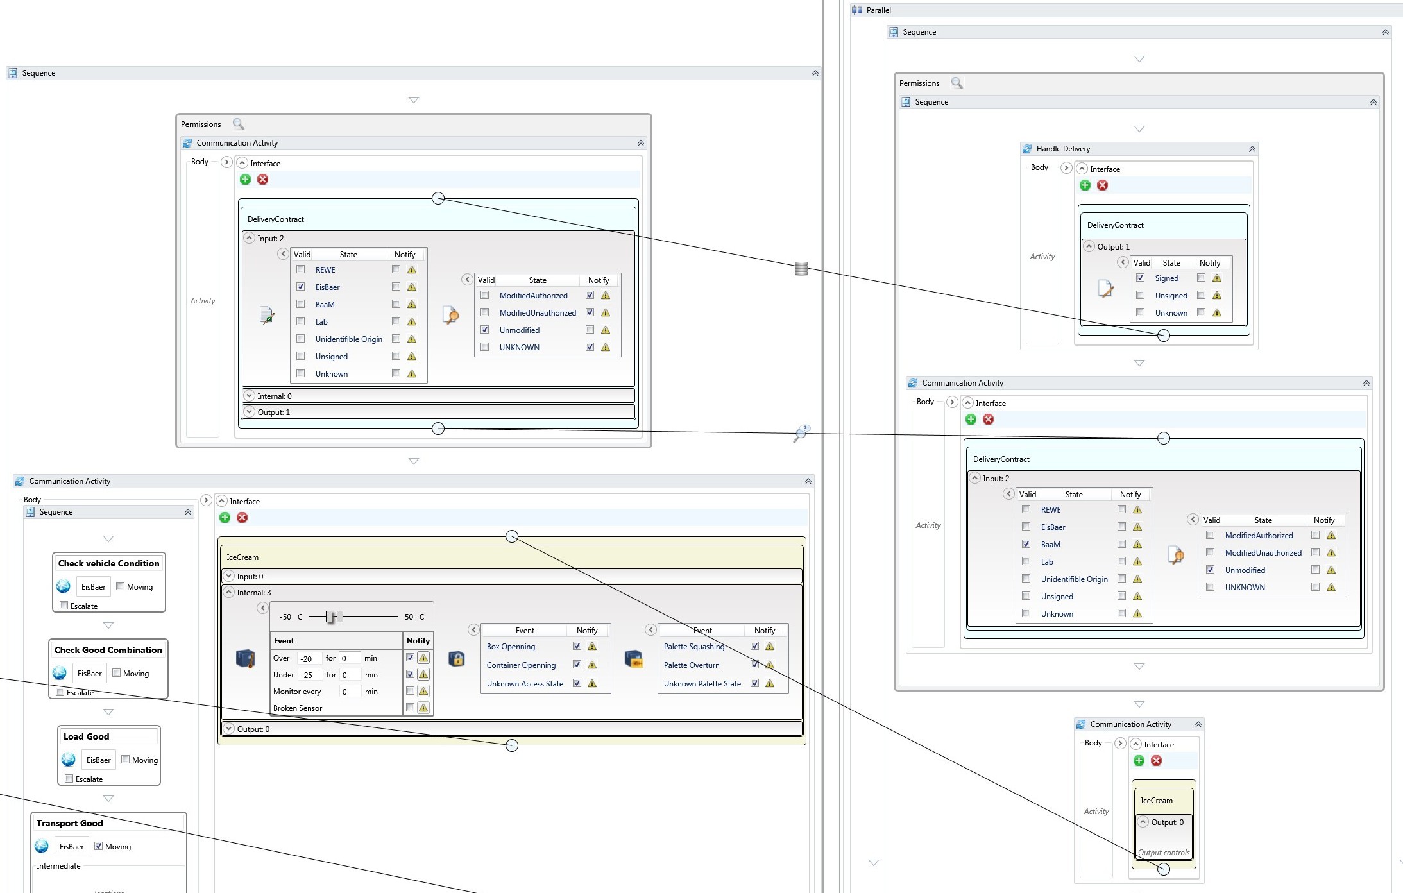The height and width of the screenshot is (893, 1403).
Task: Click the Over temperature value field
Action: [x=309, y=658]
